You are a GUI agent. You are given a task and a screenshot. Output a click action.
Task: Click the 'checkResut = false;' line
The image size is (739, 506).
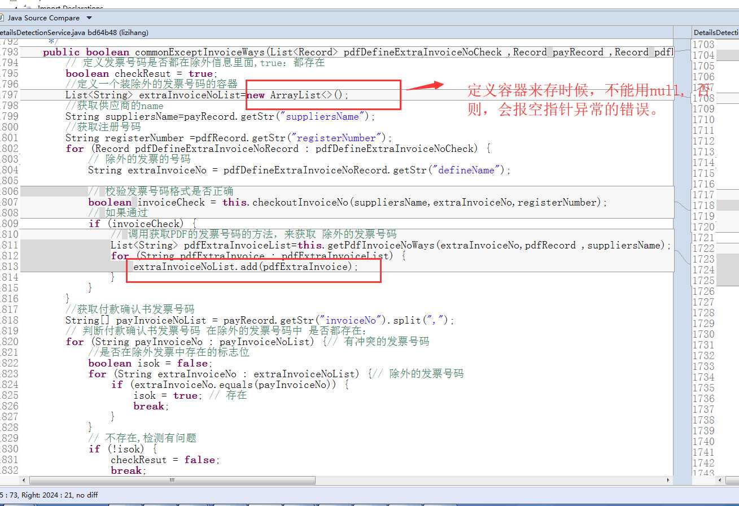click(x=165, y=460)
